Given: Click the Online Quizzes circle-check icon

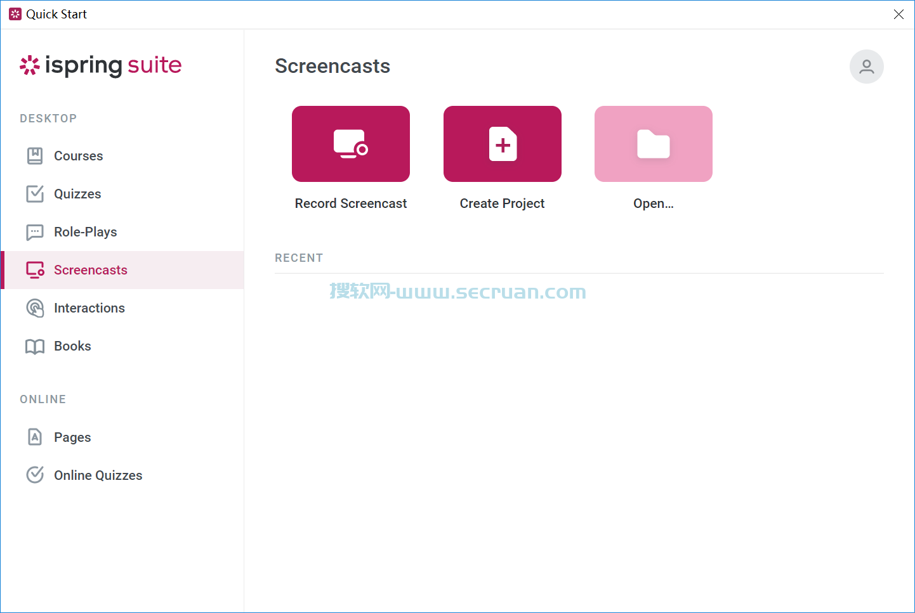Looking at the screenshot, I should tap(35, 475).
